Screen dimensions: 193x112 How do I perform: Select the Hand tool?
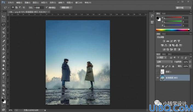tap(4, 90)
